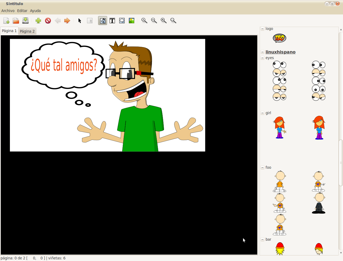
Task: Click the linuxhispano heading link
Action: click(280, 52)
